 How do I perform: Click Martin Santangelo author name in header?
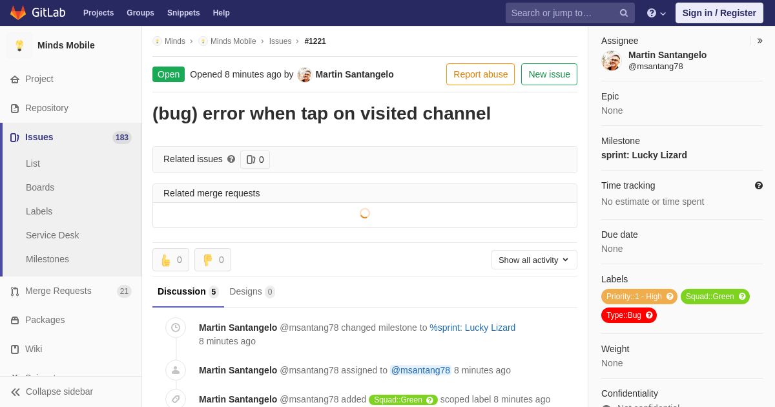pos(355,74)
